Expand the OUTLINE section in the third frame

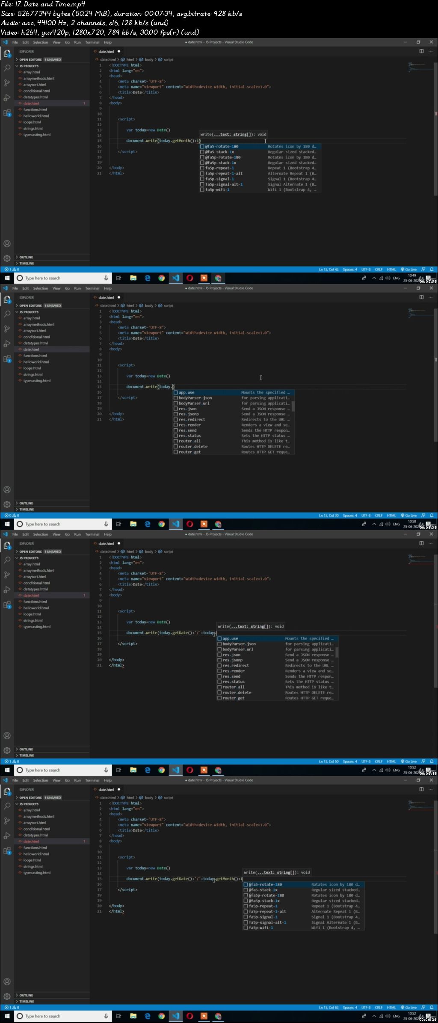[52, 749]
